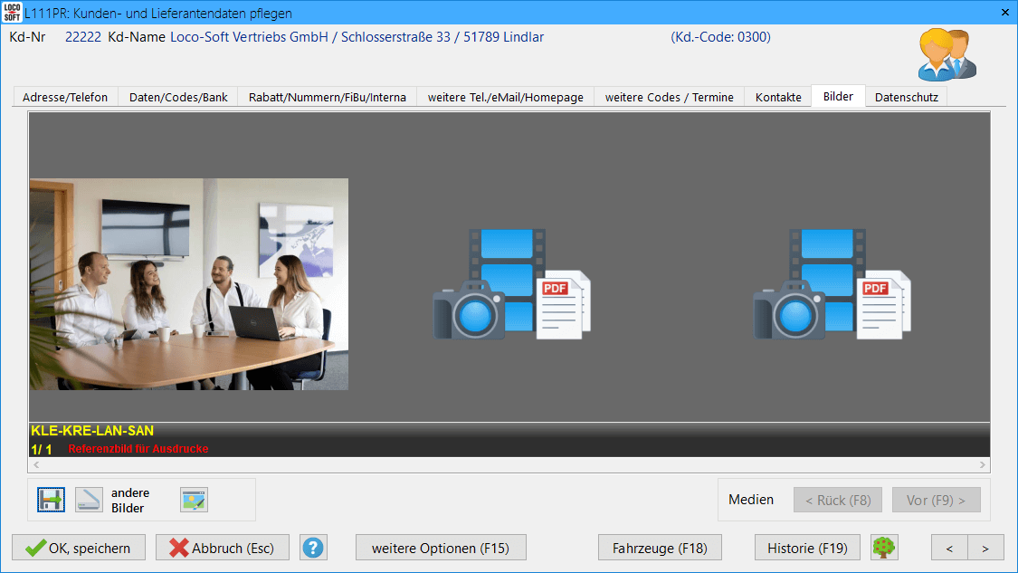Click the blue question mark help icon
The height and width of the screenshot is (573, 1018).
(x=313, y=548)
